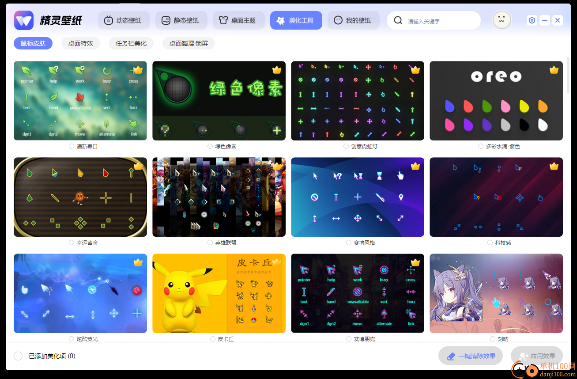Open the 科技感 preview thumbnail
The width and height of the screenshot is (577, 379).
496,197
